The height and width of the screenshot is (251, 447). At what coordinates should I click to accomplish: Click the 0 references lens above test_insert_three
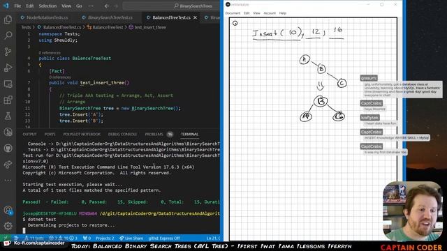60,77
